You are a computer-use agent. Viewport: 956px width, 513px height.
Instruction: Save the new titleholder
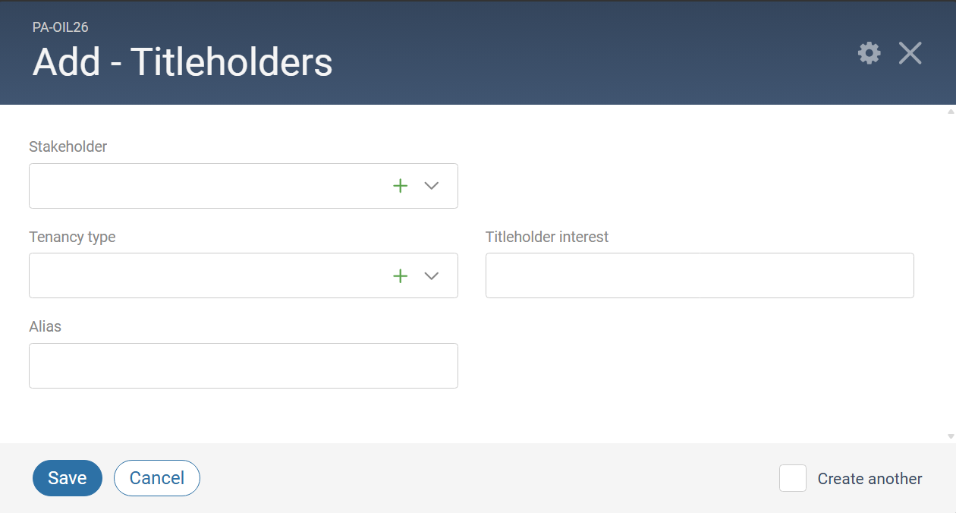(x=68, y=478)
